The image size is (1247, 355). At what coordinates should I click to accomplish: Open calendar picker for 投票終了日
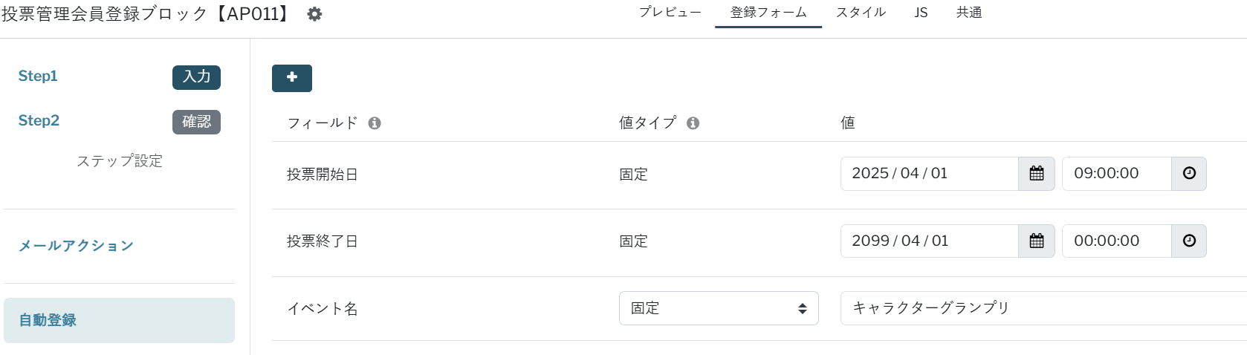click(1036, 241)
